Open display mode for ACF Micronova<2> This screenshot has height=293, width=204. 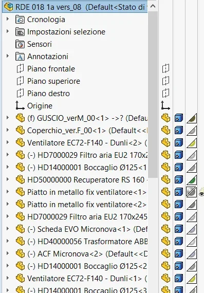pyautogui.click(x=179, y=254)
